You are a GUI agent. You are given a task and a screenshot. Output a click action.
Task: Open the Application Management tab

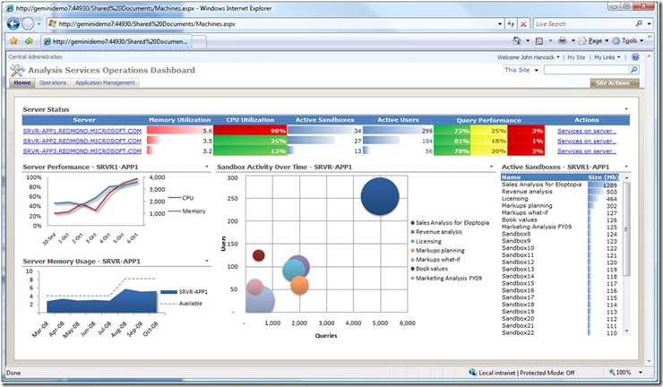click(105, 83)
